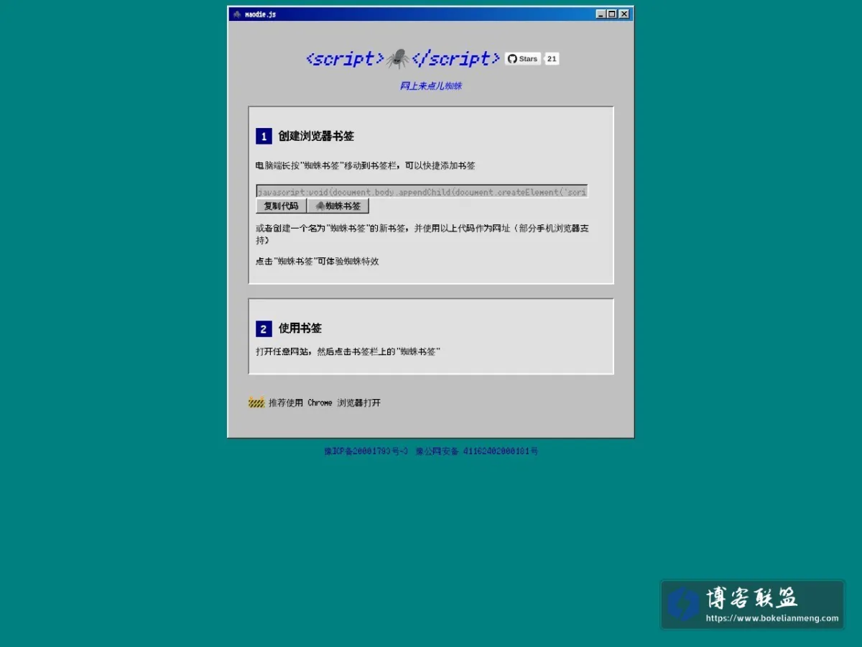
Task: Click the paragraph starting with 或者创建一个名为
Action: click(x=422, y=234)
